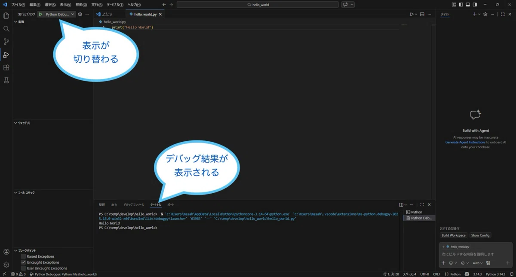
Task: Maximize the chat panel
Action: pos(503,14)
